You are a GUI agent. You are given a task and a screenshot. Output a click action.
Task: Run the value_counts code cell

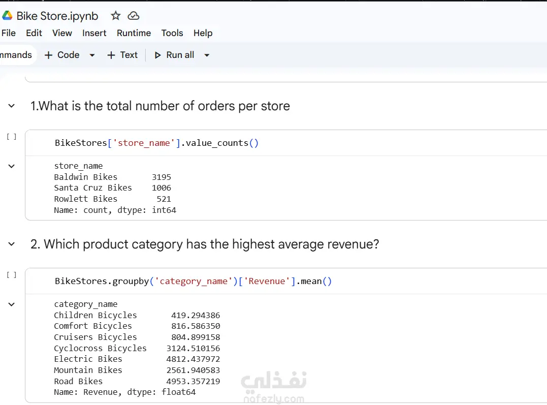12,137
